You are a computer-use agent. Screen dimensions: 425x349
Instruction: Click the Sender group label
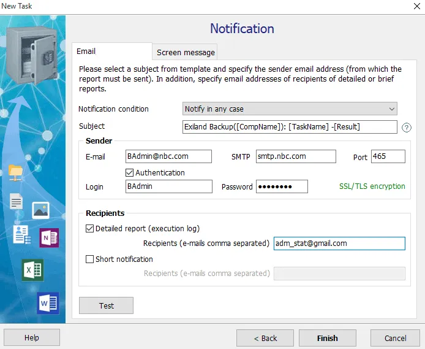point(99,141)
